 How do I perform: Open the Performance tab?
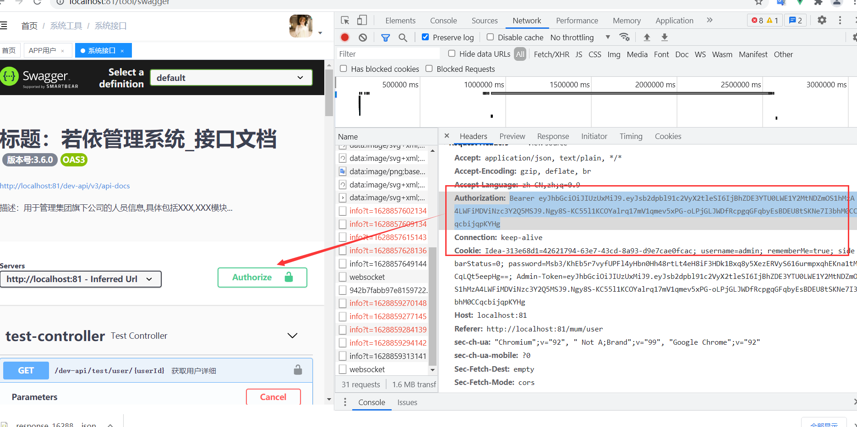pos(577,21)
